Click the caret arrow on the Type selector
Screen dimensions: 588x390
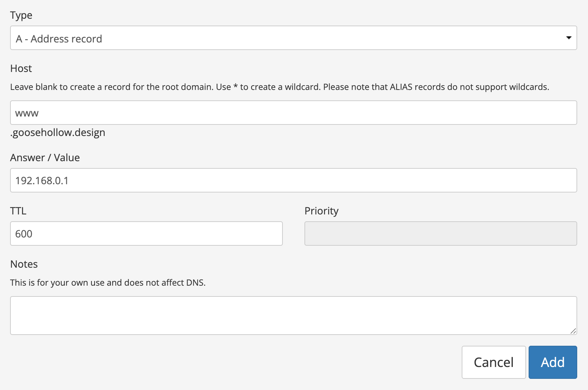[x=569, y=38]
